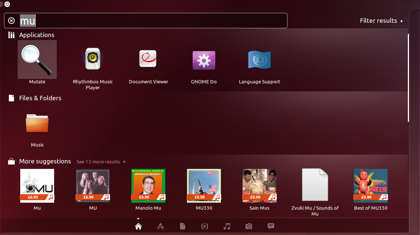
Task: Click the search box containing 'mu'
Action: tap(146, 21)
